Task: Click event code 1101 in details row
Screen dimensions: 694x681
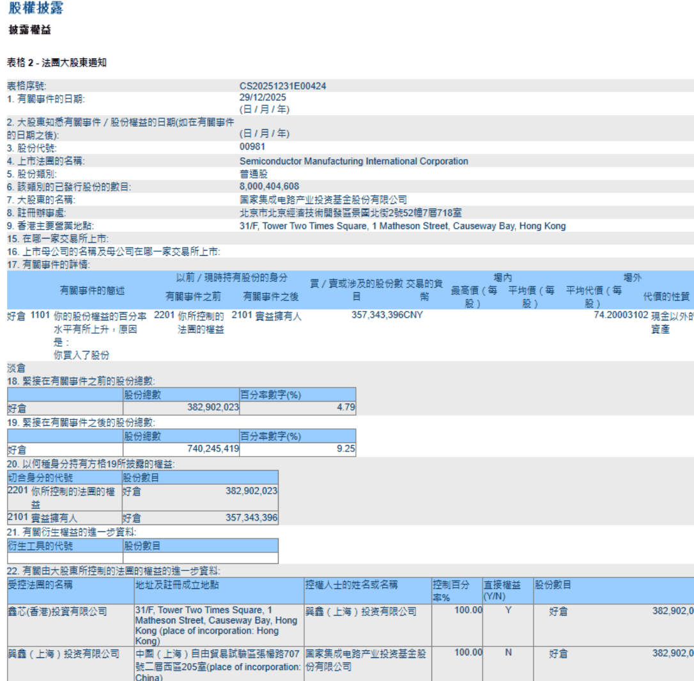Action: 40,315
